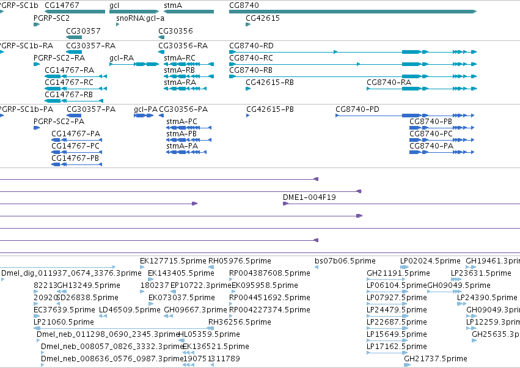Select the LP24390.5prime EST glyph

pyautogui.click(x=462, y=304)
